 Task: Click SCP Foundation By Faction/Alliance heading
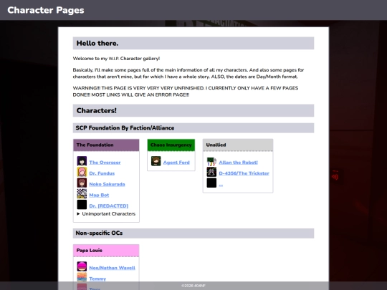(193, 128)
